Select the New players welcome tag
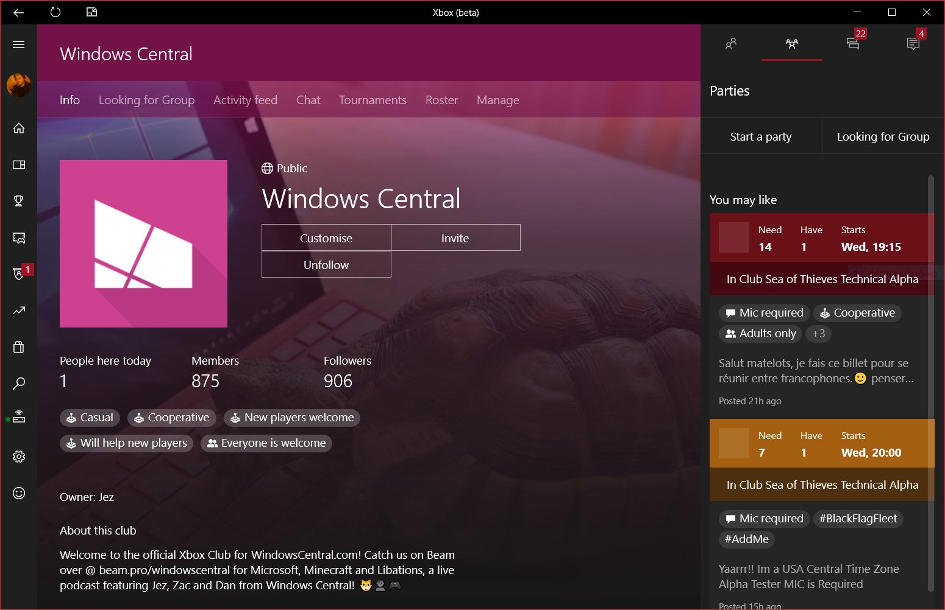This screenshot has height=610, width=945. [292, 418]
